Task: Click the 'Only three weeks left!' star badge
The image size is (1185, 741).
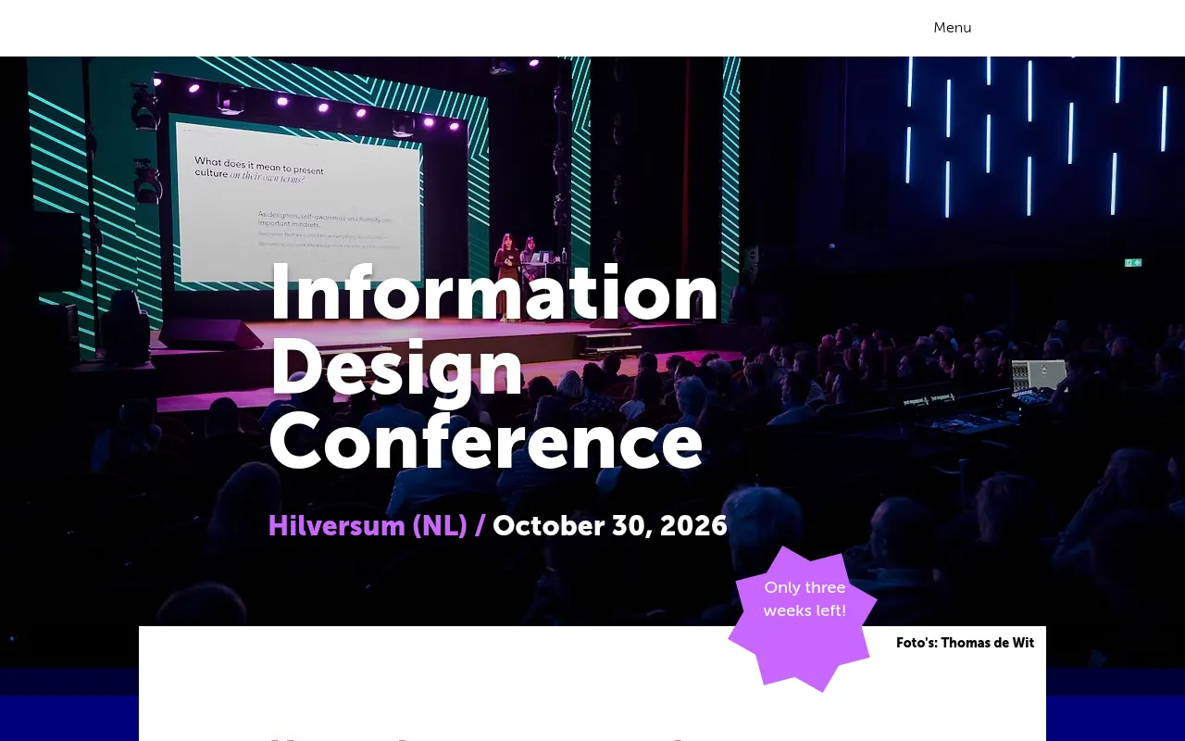Action: click(803, 618)
